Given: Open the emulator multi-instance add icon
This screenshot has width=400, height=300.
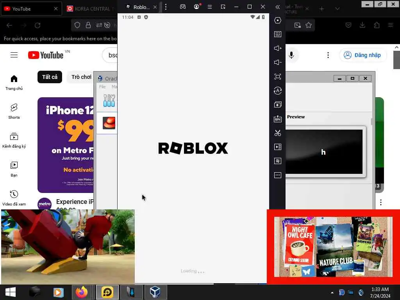Looking at the screenshot, I should pos(278,105).
